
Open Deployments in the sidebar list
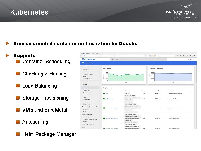coord(87,93)
